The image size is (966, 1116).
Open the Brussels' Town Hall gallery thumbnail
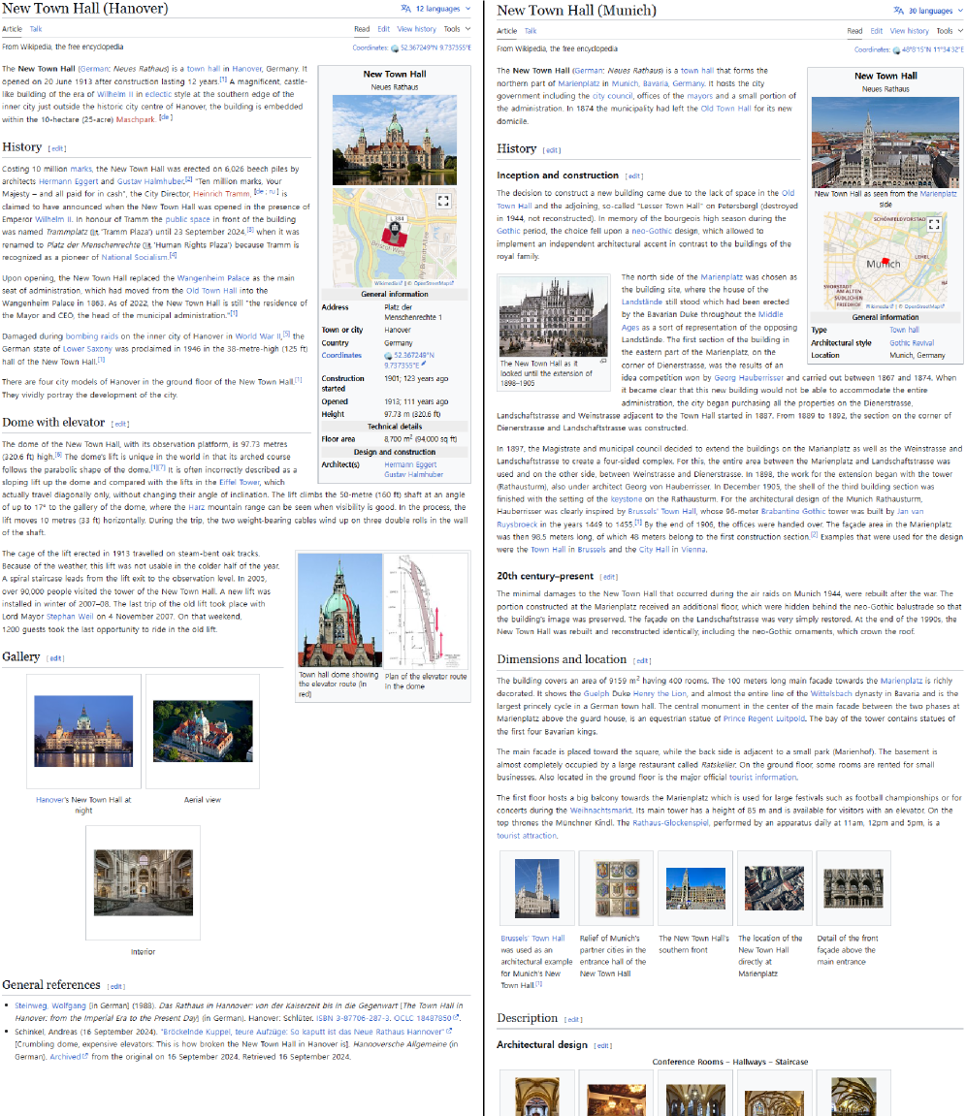point(536,887)
